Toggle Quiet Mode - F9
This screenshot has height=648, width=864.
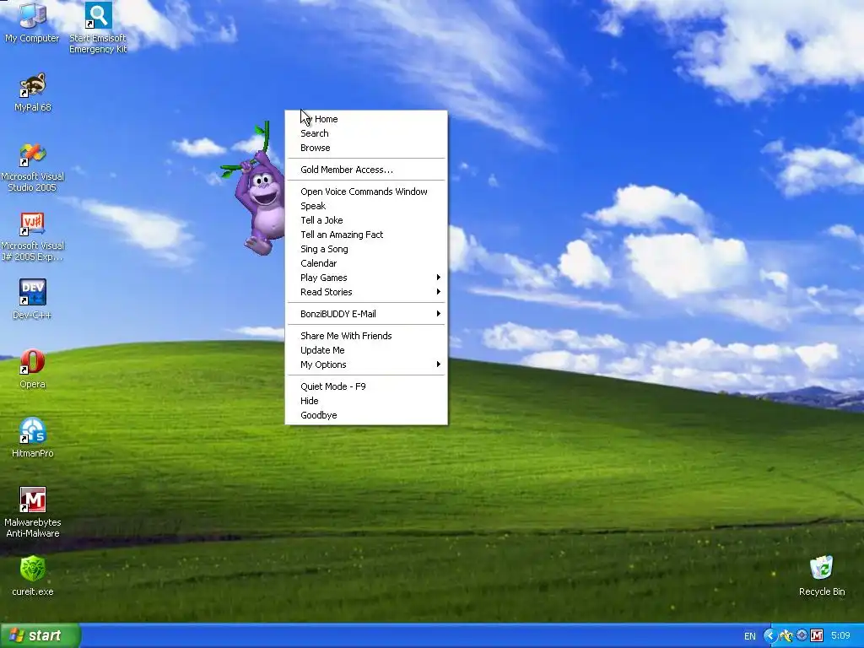pos(366,386)
